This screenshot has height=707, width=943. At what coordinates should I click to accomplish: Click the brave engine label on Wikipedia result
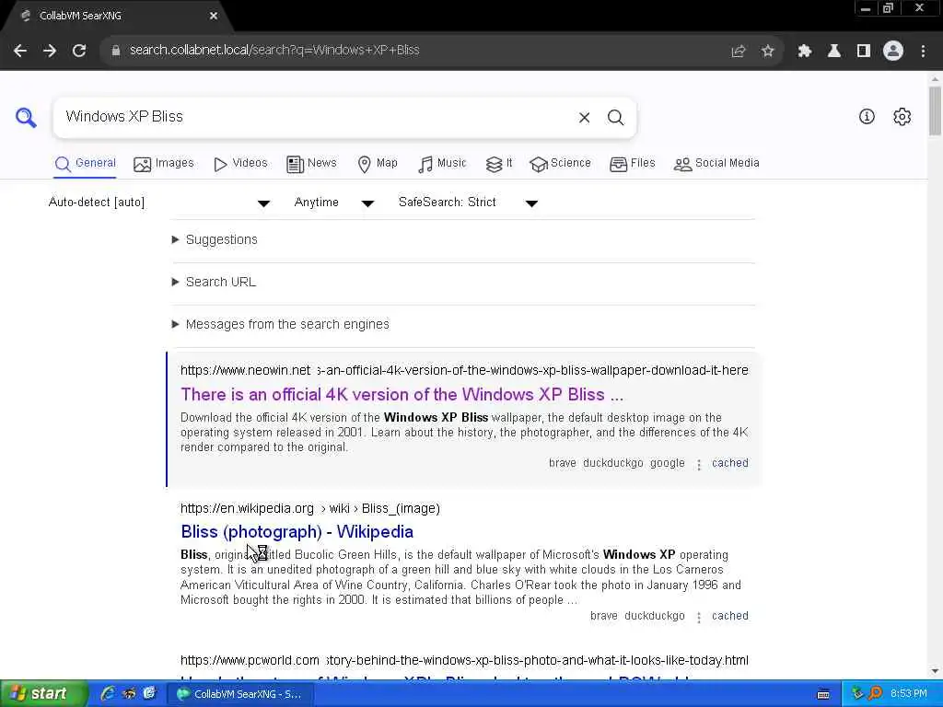coord(604,616)
